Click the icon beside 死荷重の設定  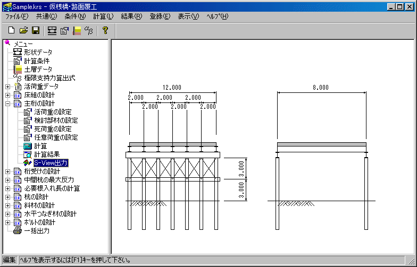pos(28,128)
